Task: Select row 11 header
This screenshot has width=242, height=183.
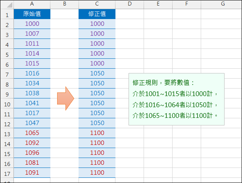Action: tap(7, 114)
